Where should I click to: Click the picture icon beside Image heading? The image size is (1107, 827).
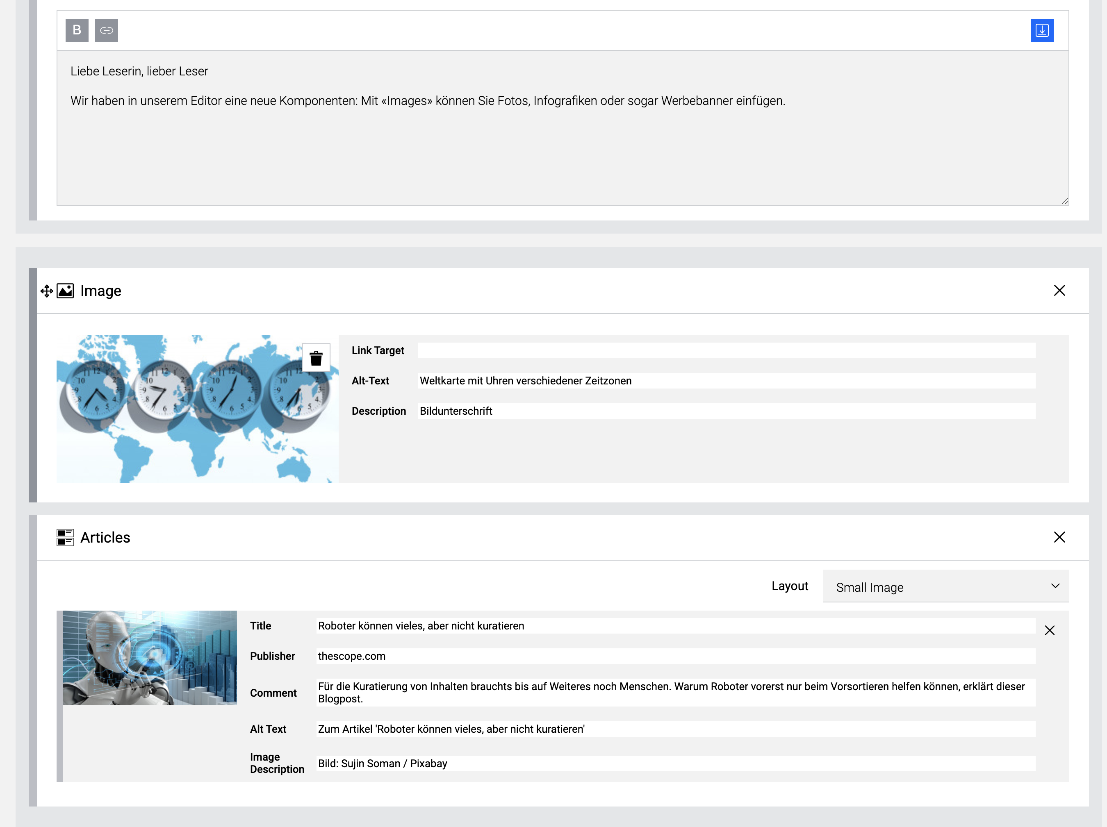pyautogui.click(x=65, y=291)
